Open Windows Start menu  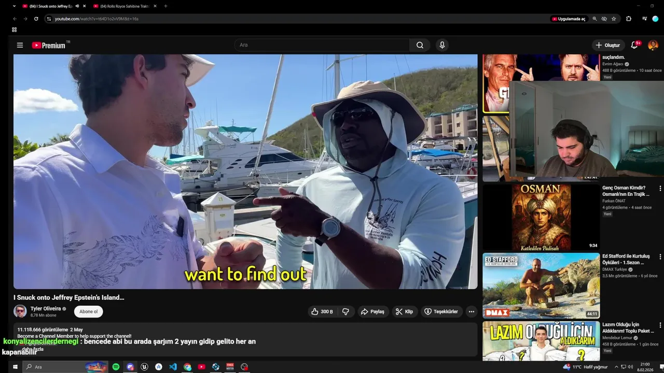pyautogui.click(x=15, y=367)
